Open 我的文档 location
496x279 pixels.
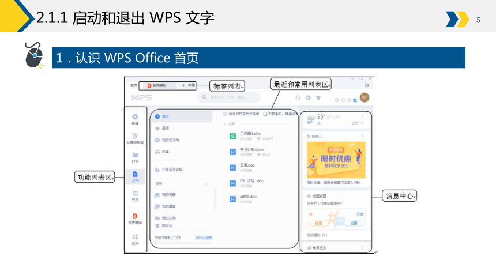pyautogui.click(x=165, y=218)
